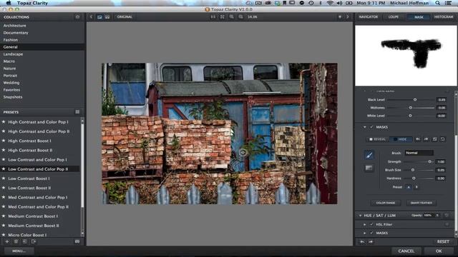Click the preset view toggle icon at bottom

77,241
